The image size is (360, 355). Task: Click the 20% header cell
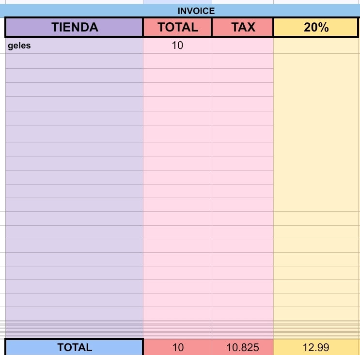point(316,27)
